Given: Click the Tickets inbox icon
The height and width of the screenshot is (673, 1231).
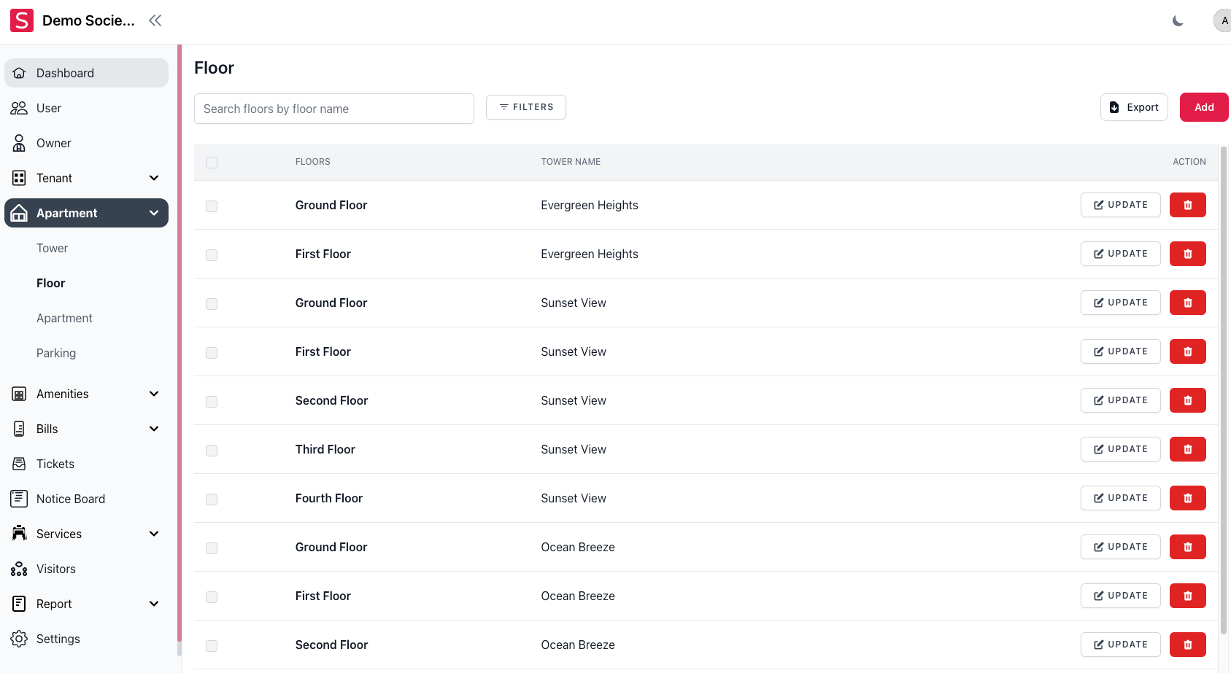Looking at the screenshot, I should (19, 464).
